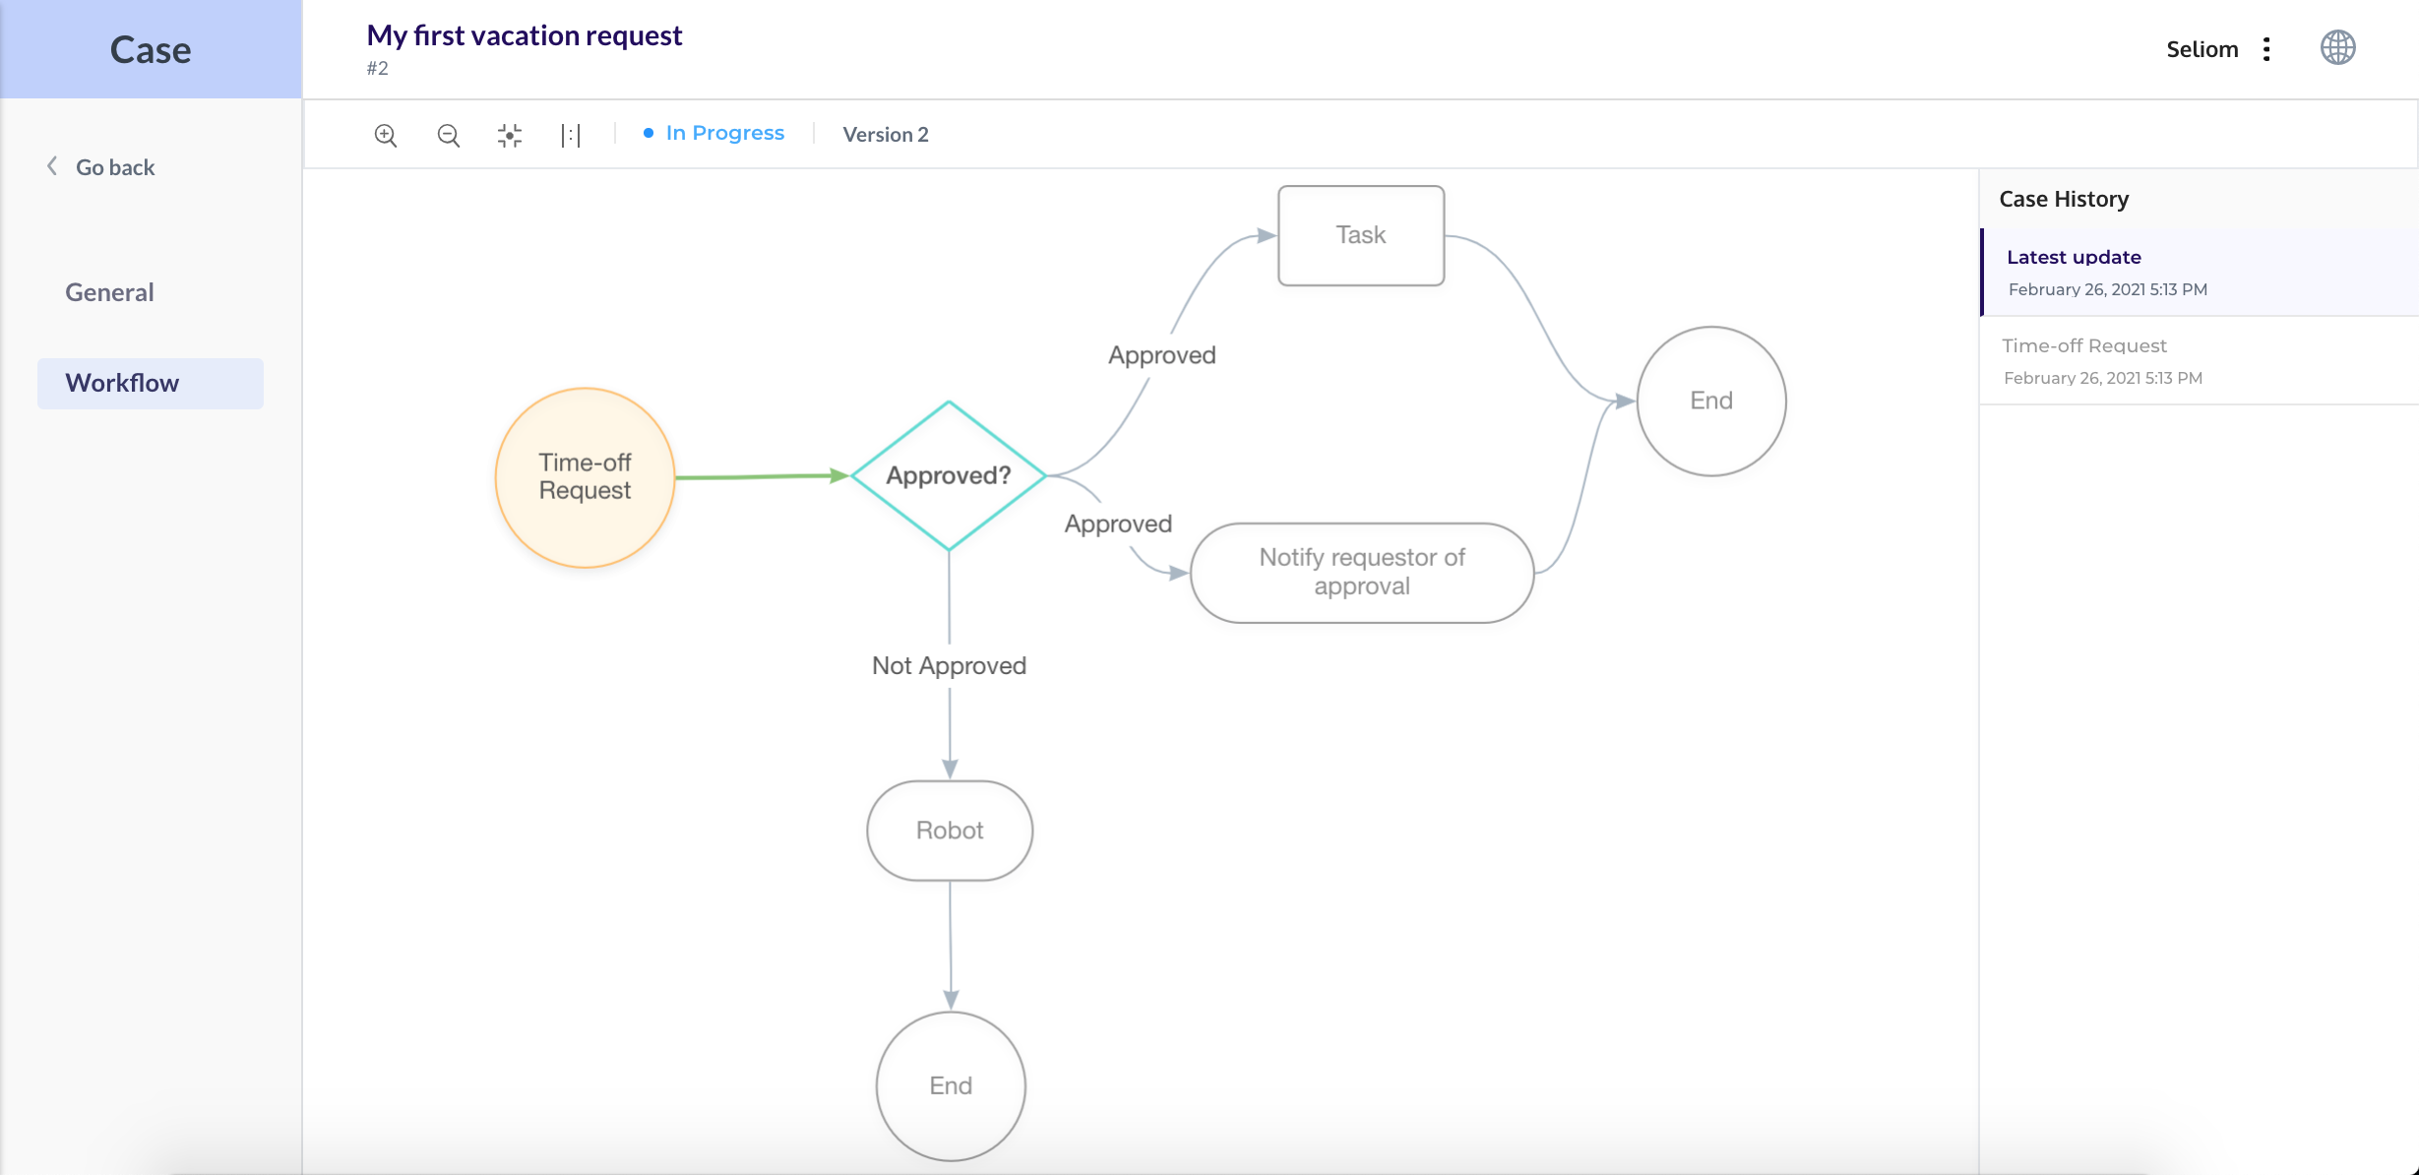Screen dimensions: 2419x1175
Task: Toggle the side panel layout icon
Action: [571, 135]
